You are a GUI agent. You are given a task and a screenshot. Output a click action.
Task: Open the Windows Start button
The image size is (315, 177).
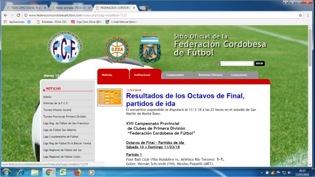click(x=6, y=172)
